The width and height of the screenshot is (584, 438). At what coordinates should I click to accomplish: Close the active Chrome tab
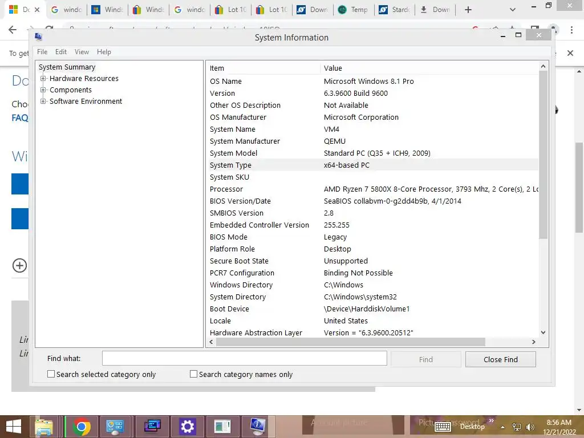pyautogui.click(x=37, y=10)
